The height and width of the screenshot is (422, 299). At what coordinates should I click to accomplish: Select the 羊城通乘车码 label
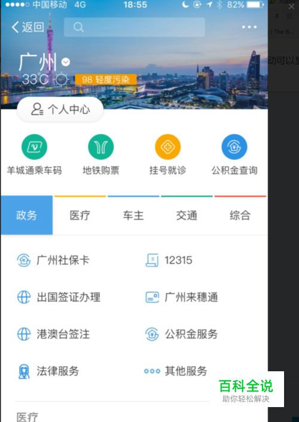[34, 171]
